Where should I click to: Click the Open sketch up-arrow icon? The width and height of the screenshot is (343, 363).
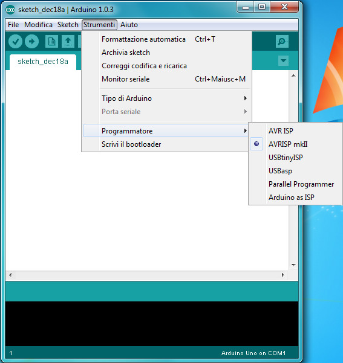tap(68, 42)
